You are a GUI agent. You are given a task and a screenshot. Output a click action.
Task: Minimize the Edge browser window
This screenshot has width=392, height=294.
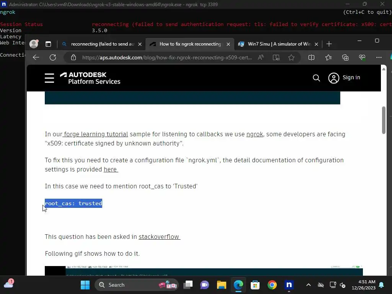point(359,41)
